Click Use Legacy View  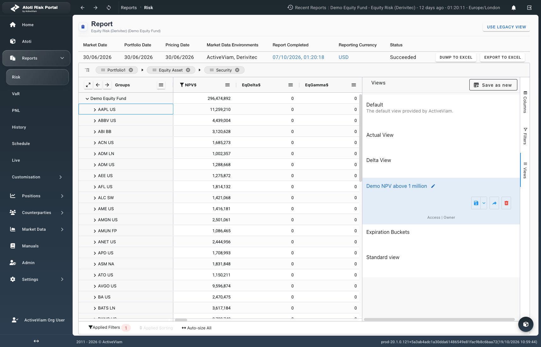(x=506, y=27)
